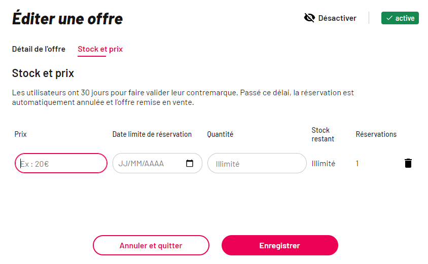Click the Réservations column header
Image resolution: width=428 pixels, height=264 pixels.
click(376, 134)
